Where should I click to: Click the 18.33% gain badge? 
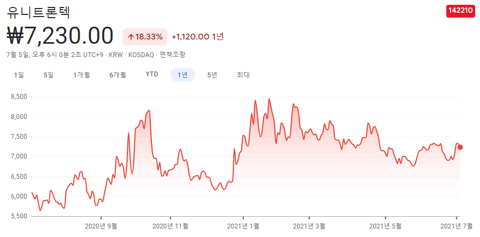(145, 37)
